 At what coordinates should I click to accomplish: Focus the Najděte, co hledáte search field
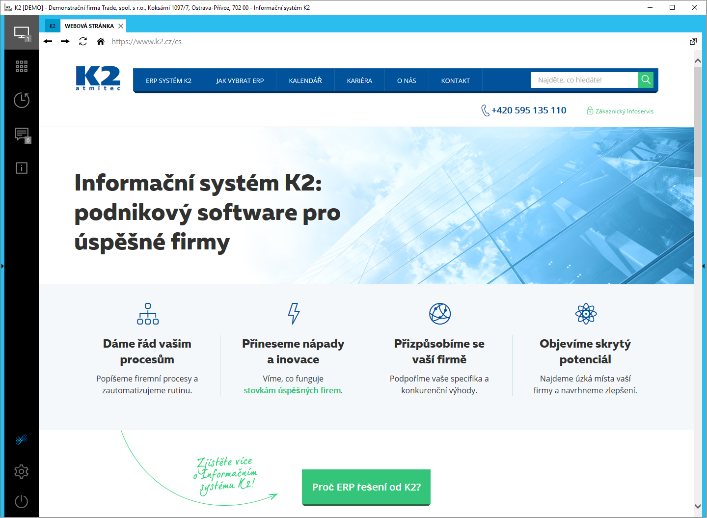pos(584,80)
